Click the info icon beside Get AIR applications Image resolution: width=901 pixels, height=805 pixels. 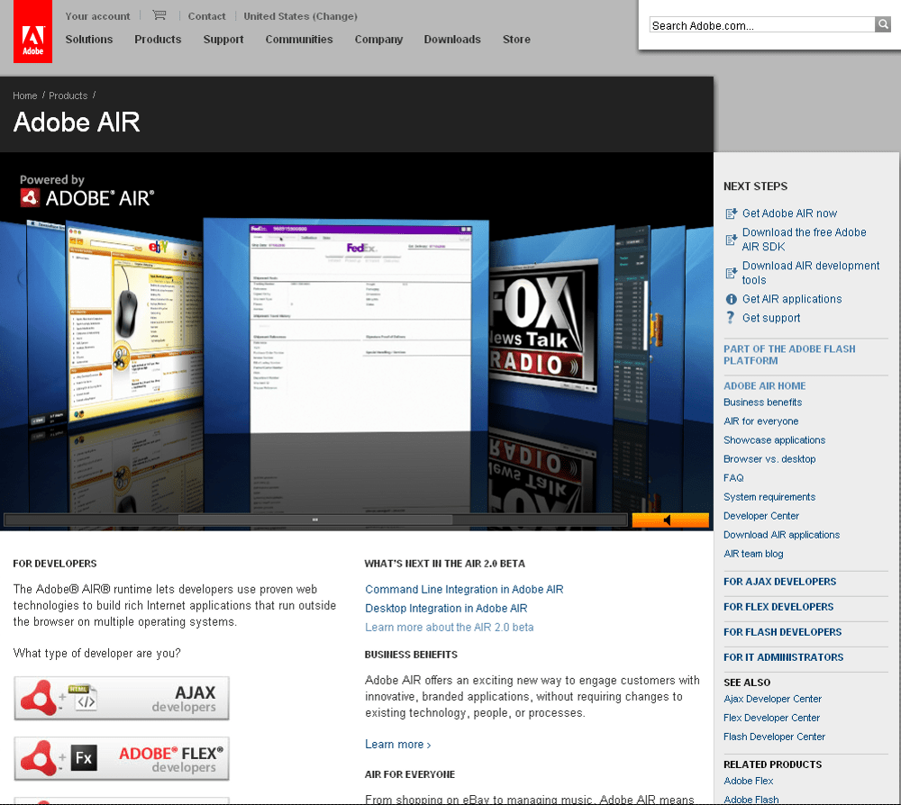(x=731, y=299)
